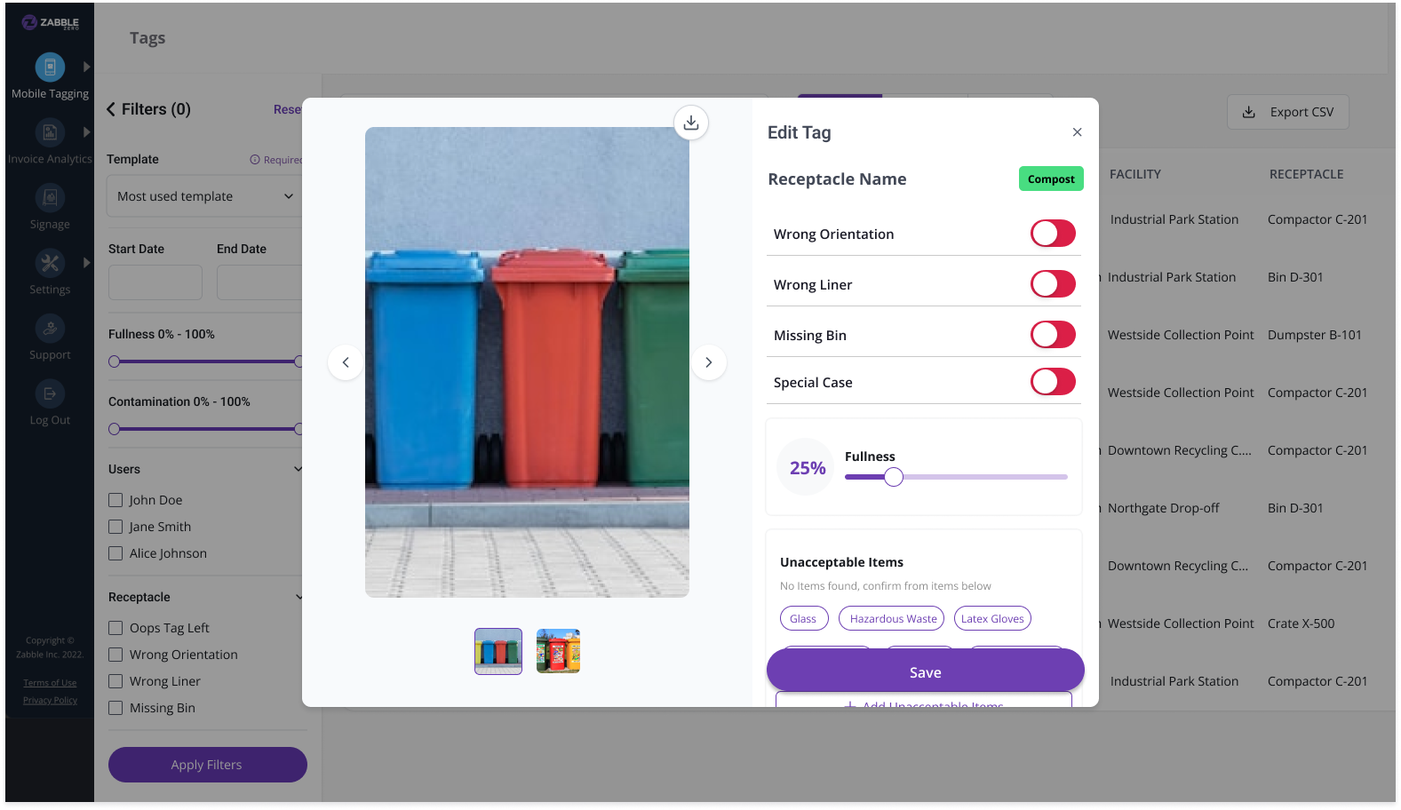Collapse the Users filter section
The width and height of the screenshot is (1401, 810).
point(298,469)
